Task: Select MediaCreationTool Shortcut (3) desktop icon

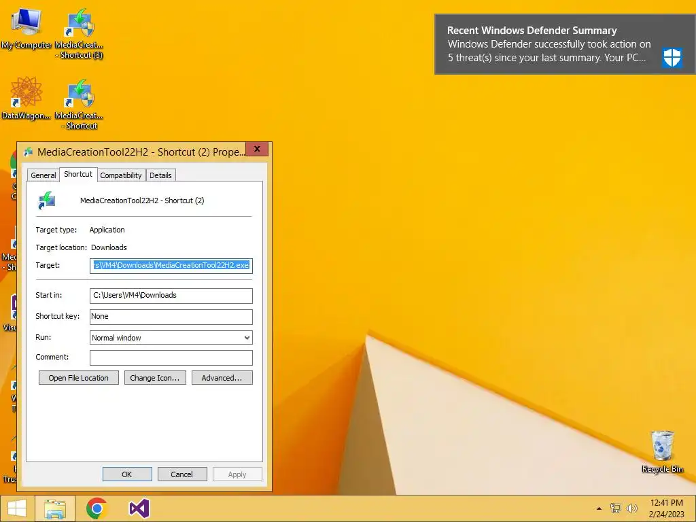Action: (x=79, y=34)
